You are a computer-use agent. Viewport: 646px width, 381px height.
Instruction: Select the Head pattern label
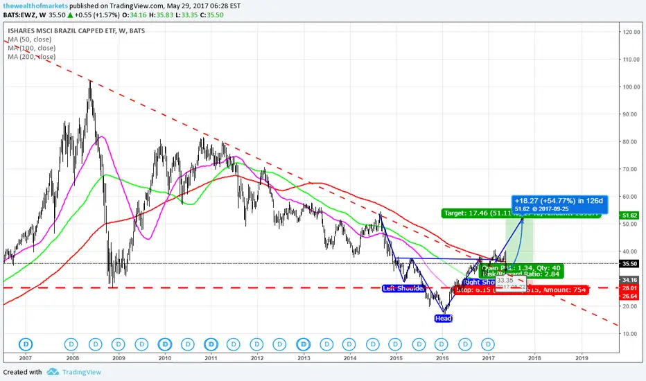[x=444, y=318]
